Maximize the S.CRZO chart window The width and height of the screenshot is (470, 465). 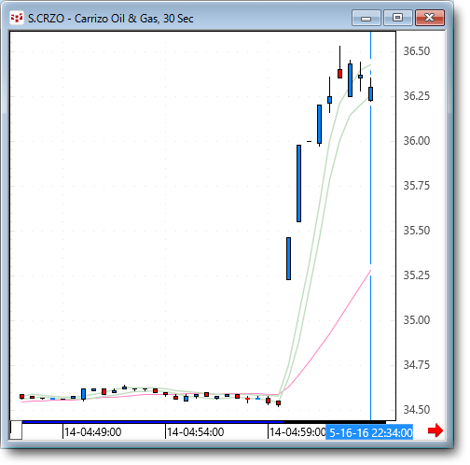tap(398, 18)
